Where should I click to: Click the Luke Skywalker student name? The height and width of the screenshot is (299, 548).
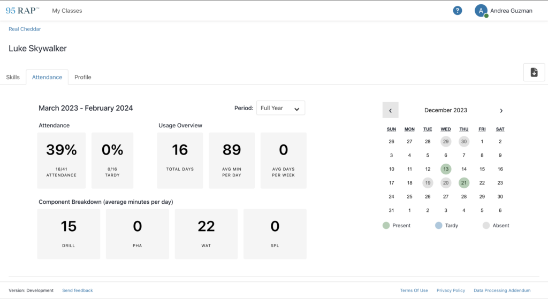pos(38,49)
